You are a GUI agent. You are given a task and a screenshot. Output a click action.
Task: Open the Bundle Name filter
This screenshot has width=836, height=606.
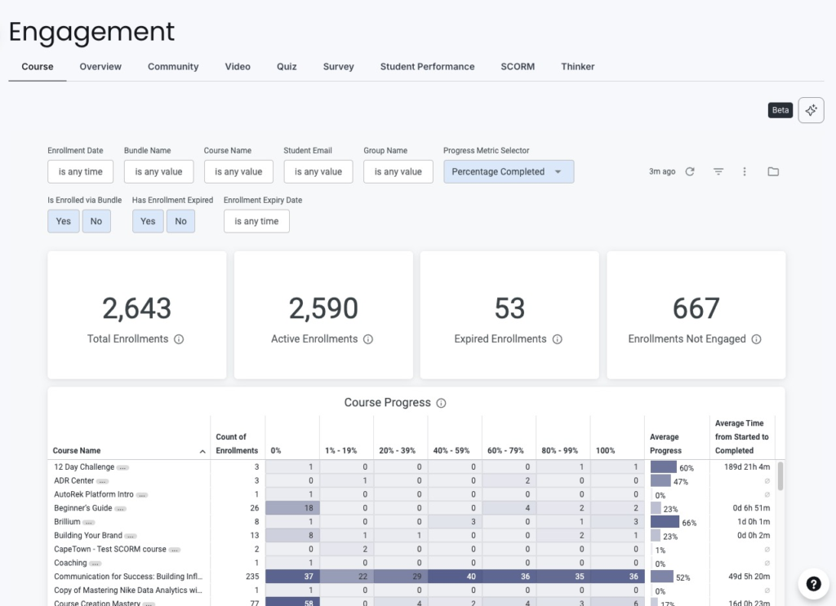[x=158, y=171]
